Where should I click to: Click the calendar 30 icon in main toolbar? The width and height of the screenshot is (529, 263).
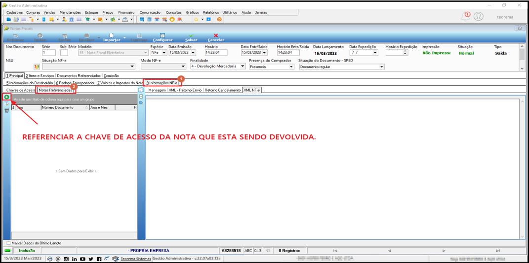[x=157, y=20]
